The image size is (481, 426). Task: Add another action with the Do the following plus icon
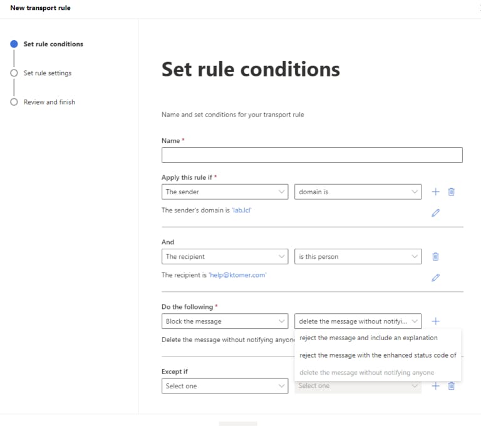(436, 321)
